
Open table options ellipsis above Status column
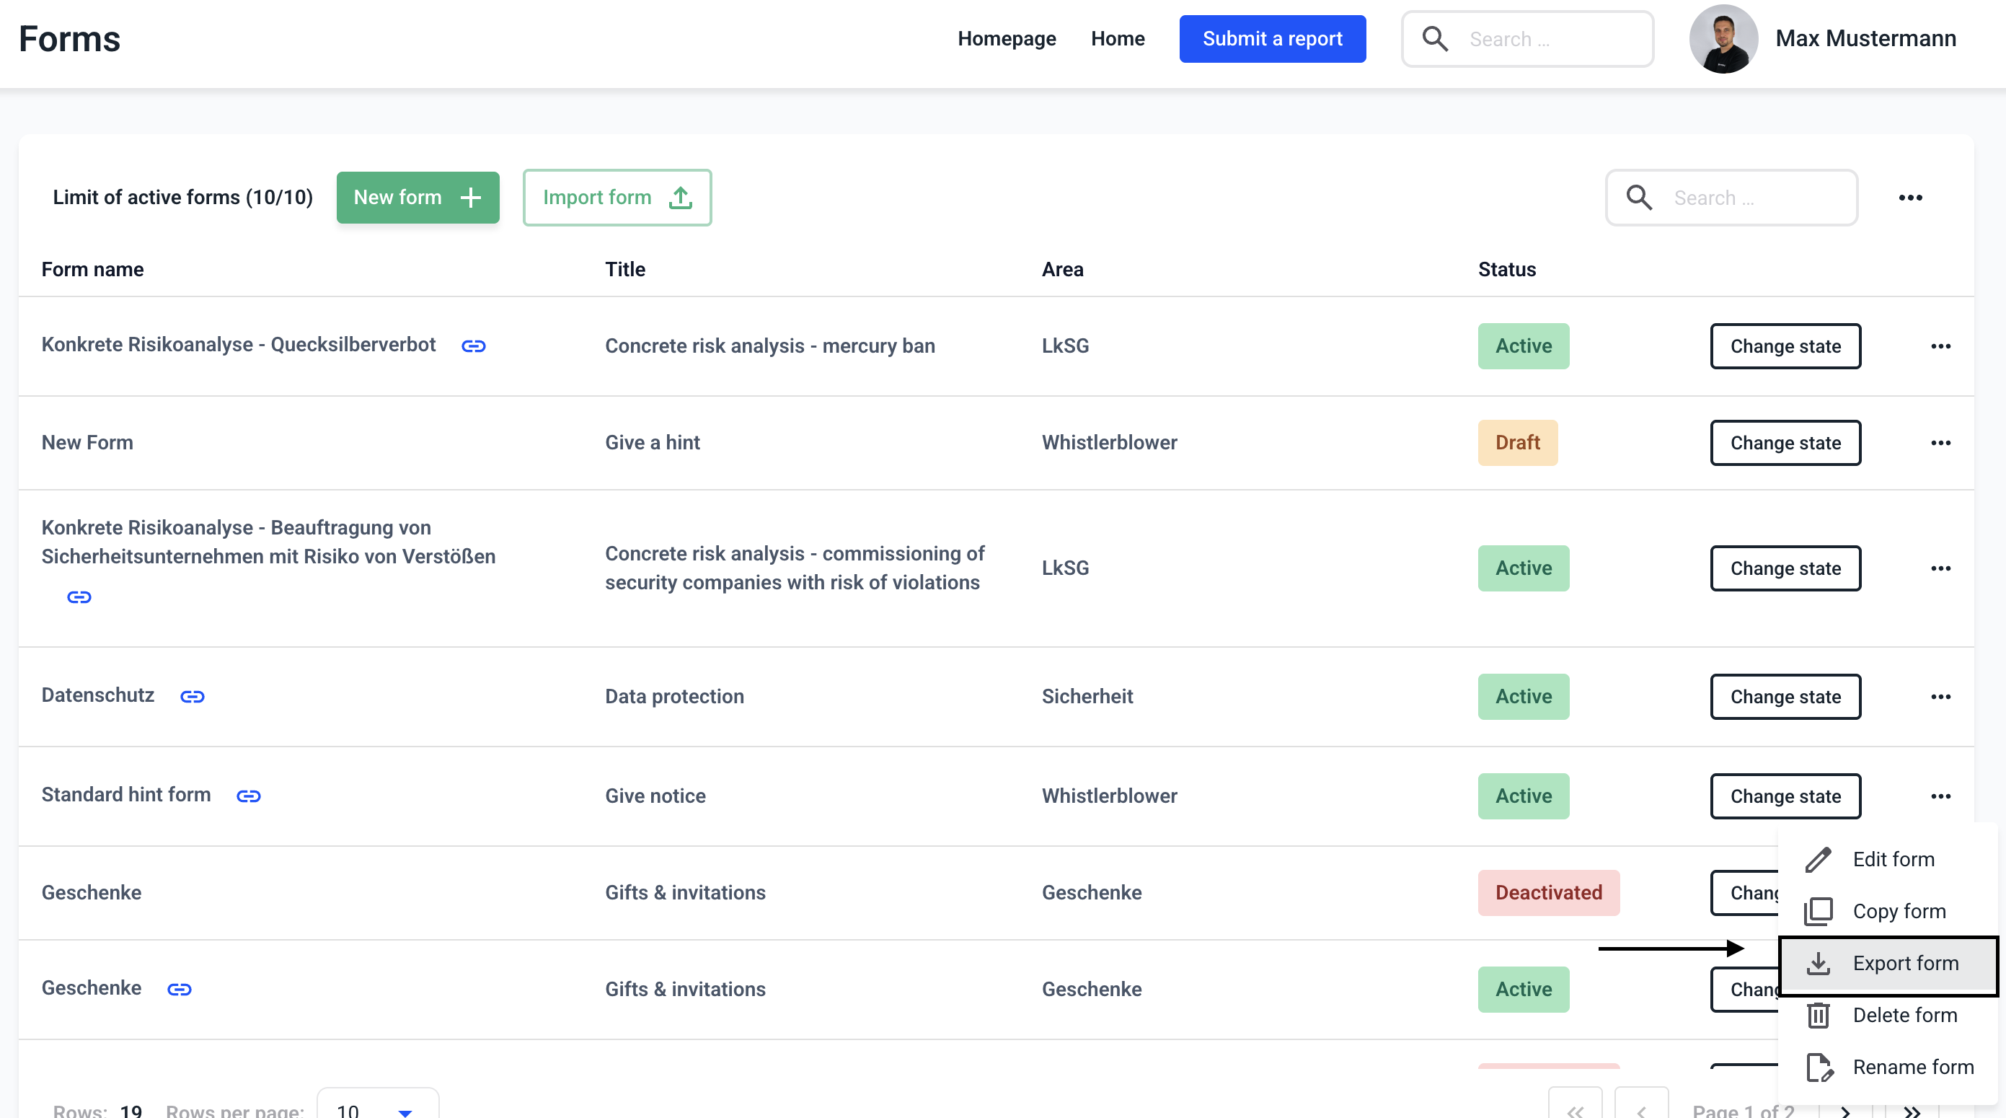point(1909,198)
